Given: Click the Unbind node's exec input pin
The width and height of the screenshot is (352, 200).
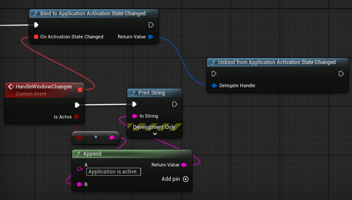Looking at the screenshot, I should pos(214,74).
